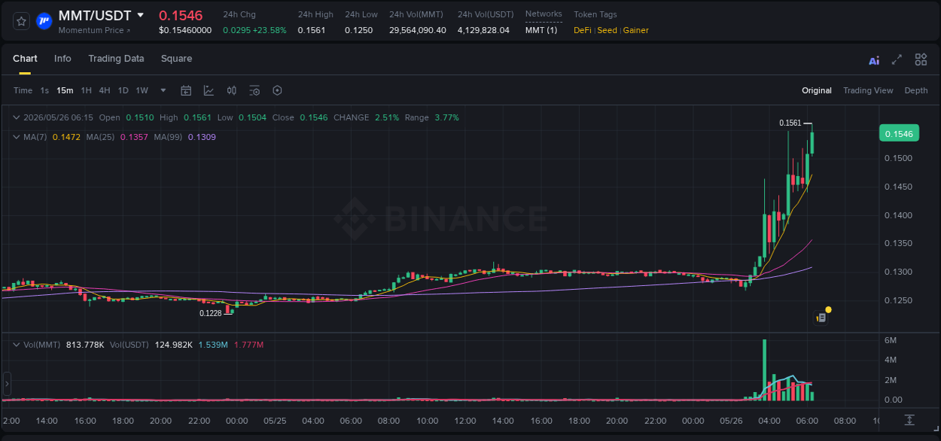Click the Vol(USDT) 124.982K value
The width and height of the screenshot is (941, 441).
(174, 345)
